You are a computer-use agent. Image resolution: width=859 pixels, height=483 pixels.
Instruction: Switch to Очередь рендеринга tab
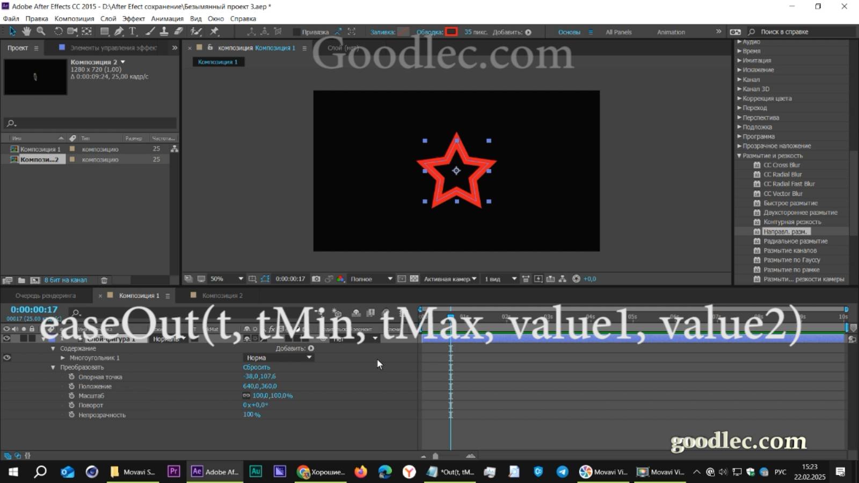(46, 296)
